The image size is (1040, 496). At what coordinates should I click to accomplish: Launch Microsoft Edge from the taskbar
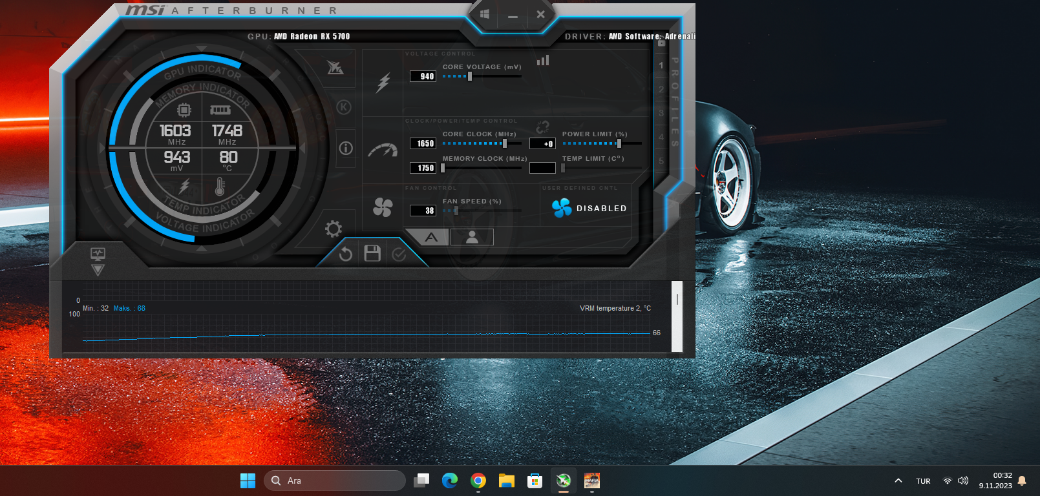pyautogui.click(x=450, y=480)
